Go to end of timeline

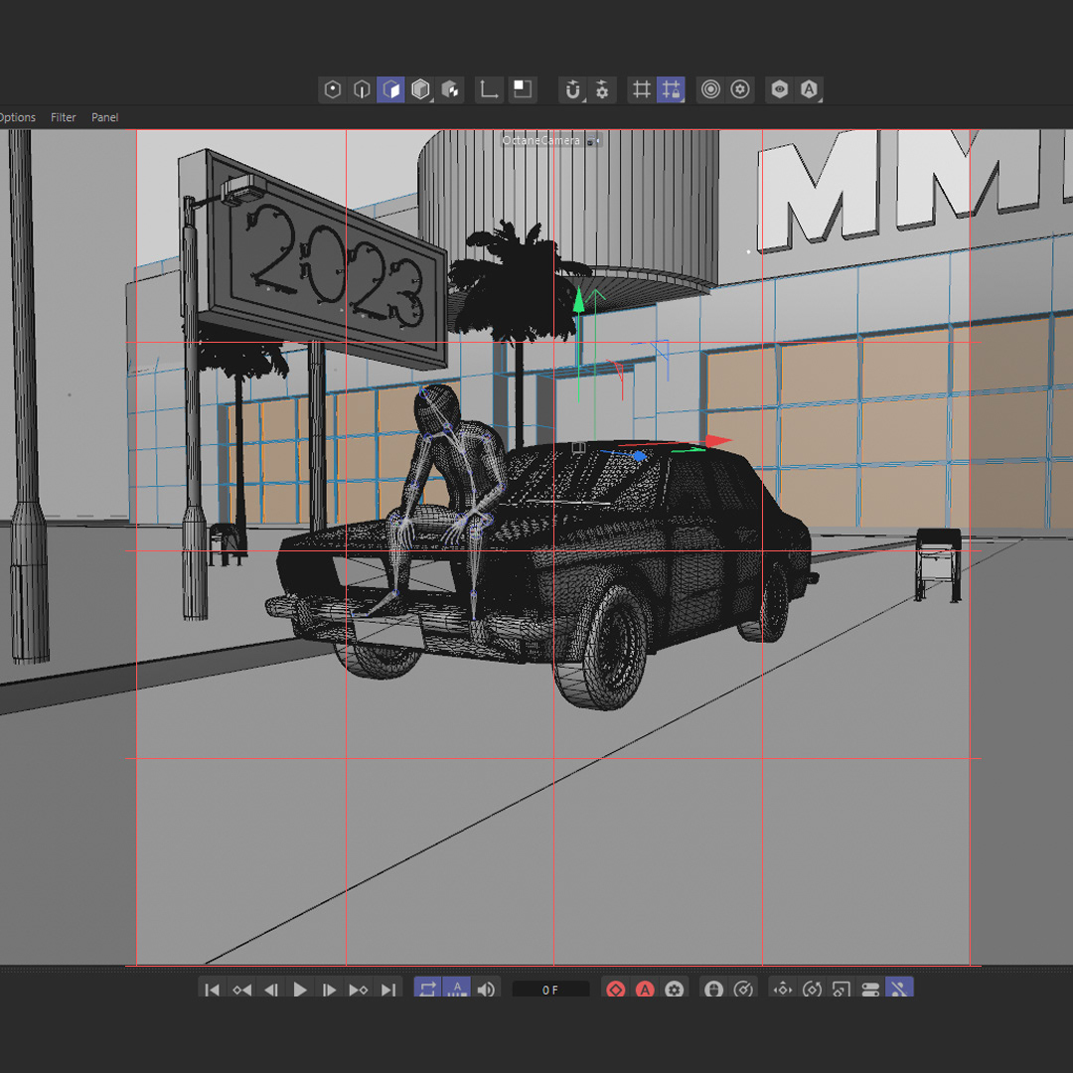coord(388,990)
